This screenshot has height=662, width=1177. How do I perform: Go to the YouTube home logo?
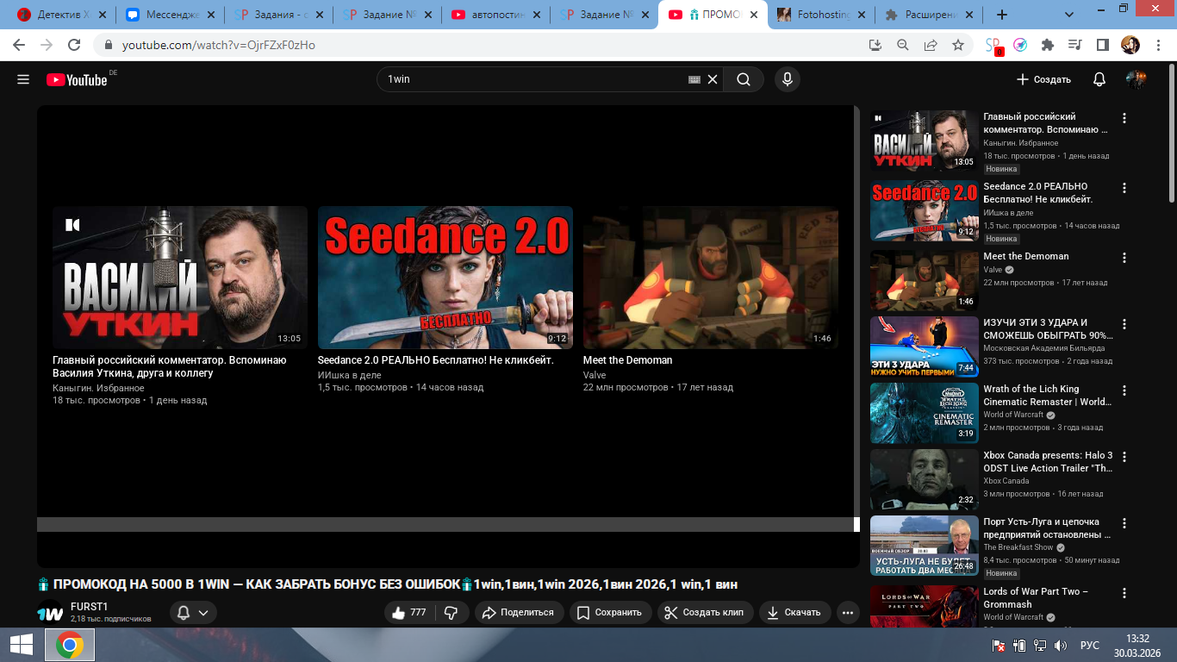[77, 79]
